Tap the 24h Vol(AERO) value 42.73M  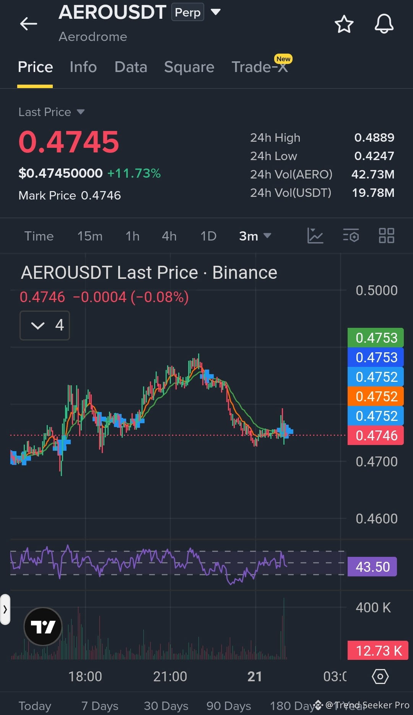[x=373, y=174]
